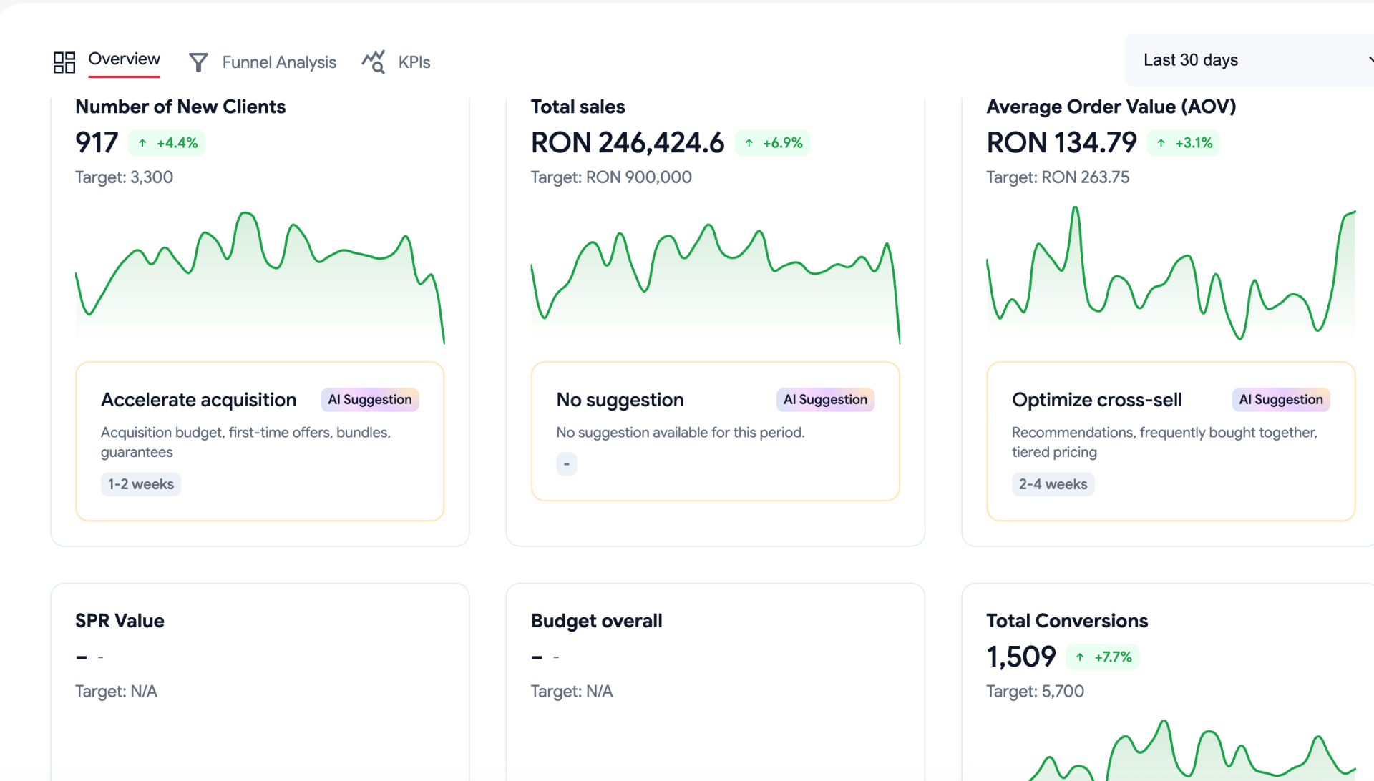1374x781 pixels.
Task: Click the RON 246,424.6 sales value
Action: point(628,143)
